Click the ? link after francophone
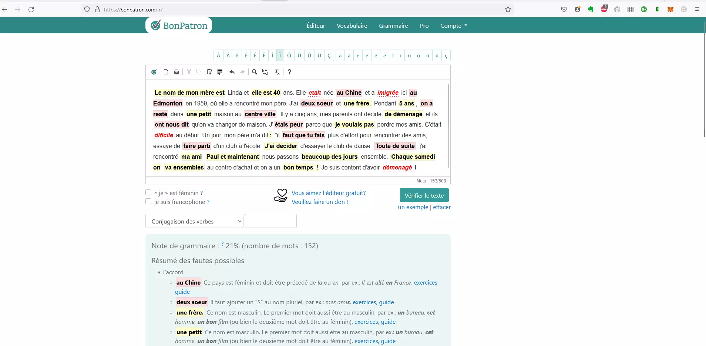Screen dimensions: 706x346 (208, 202)
